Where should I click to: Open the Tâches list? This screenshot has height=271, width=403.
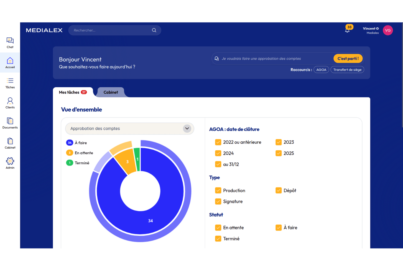click(x=10, y=83)
